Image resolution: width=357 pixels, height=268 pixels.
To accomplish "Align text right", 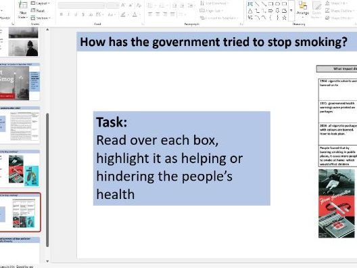I will coord(165,14).
